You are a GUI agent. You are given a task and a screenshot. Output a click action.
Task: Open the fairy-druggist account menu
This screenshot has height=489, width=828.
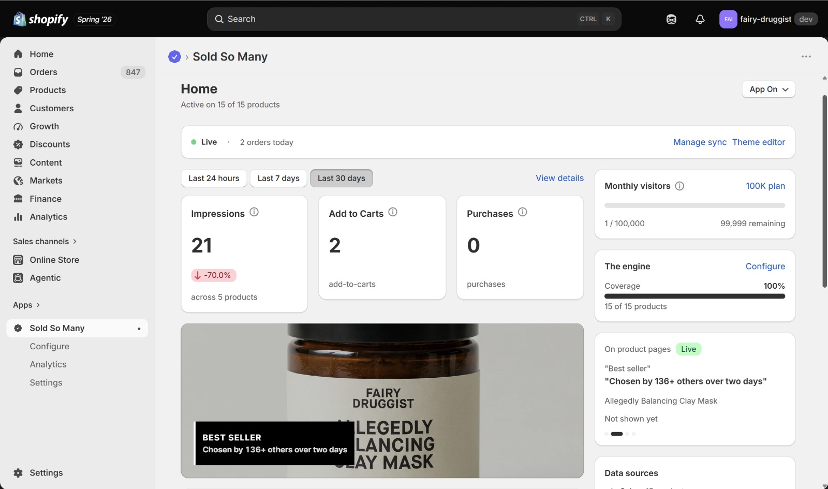point(768,19)
